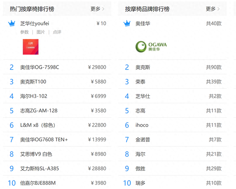Click the 热门按摩椅排行榜 heading
Viewport: 236px width, 189px height.
tap(32, 9)
